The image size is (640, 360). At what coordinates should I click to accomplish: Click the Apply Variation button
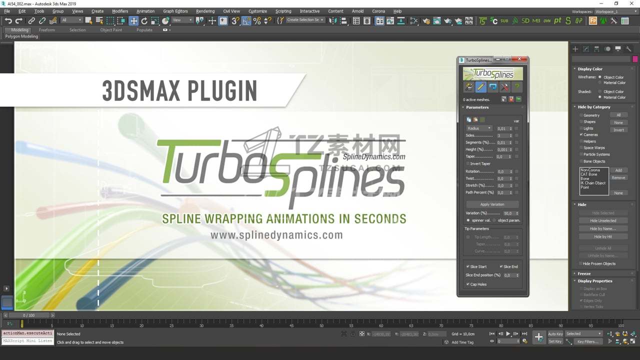pyautogui.click(x=492, y=204)
